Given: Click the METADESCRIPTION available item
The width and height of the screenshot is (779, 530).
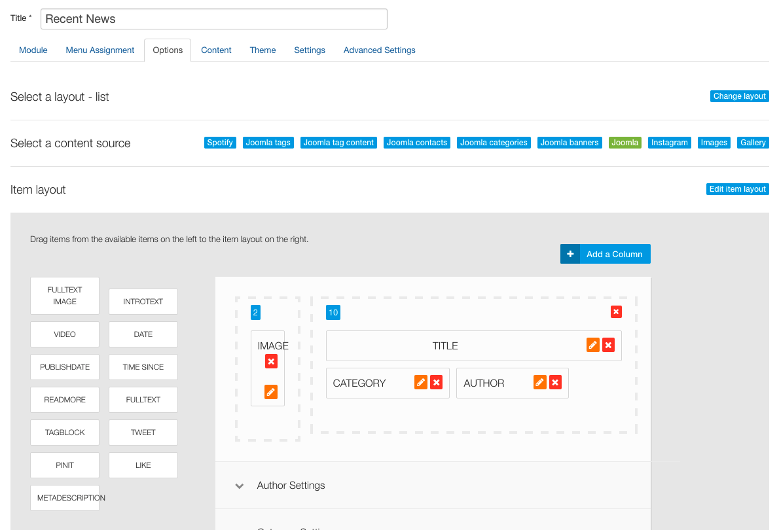Looking at the screenshot, I should 65,498.
